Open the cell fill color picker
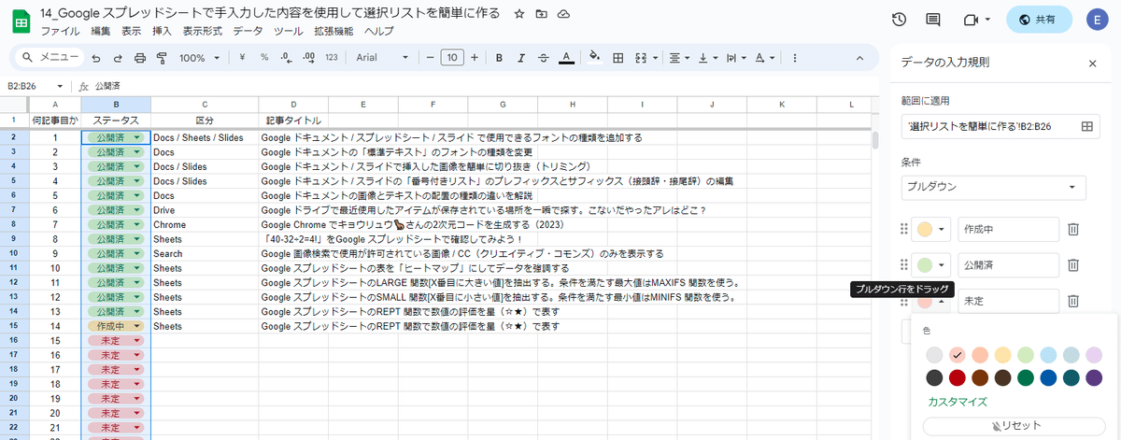This screenshot has height=440, width=1121. tap(594, 58)
